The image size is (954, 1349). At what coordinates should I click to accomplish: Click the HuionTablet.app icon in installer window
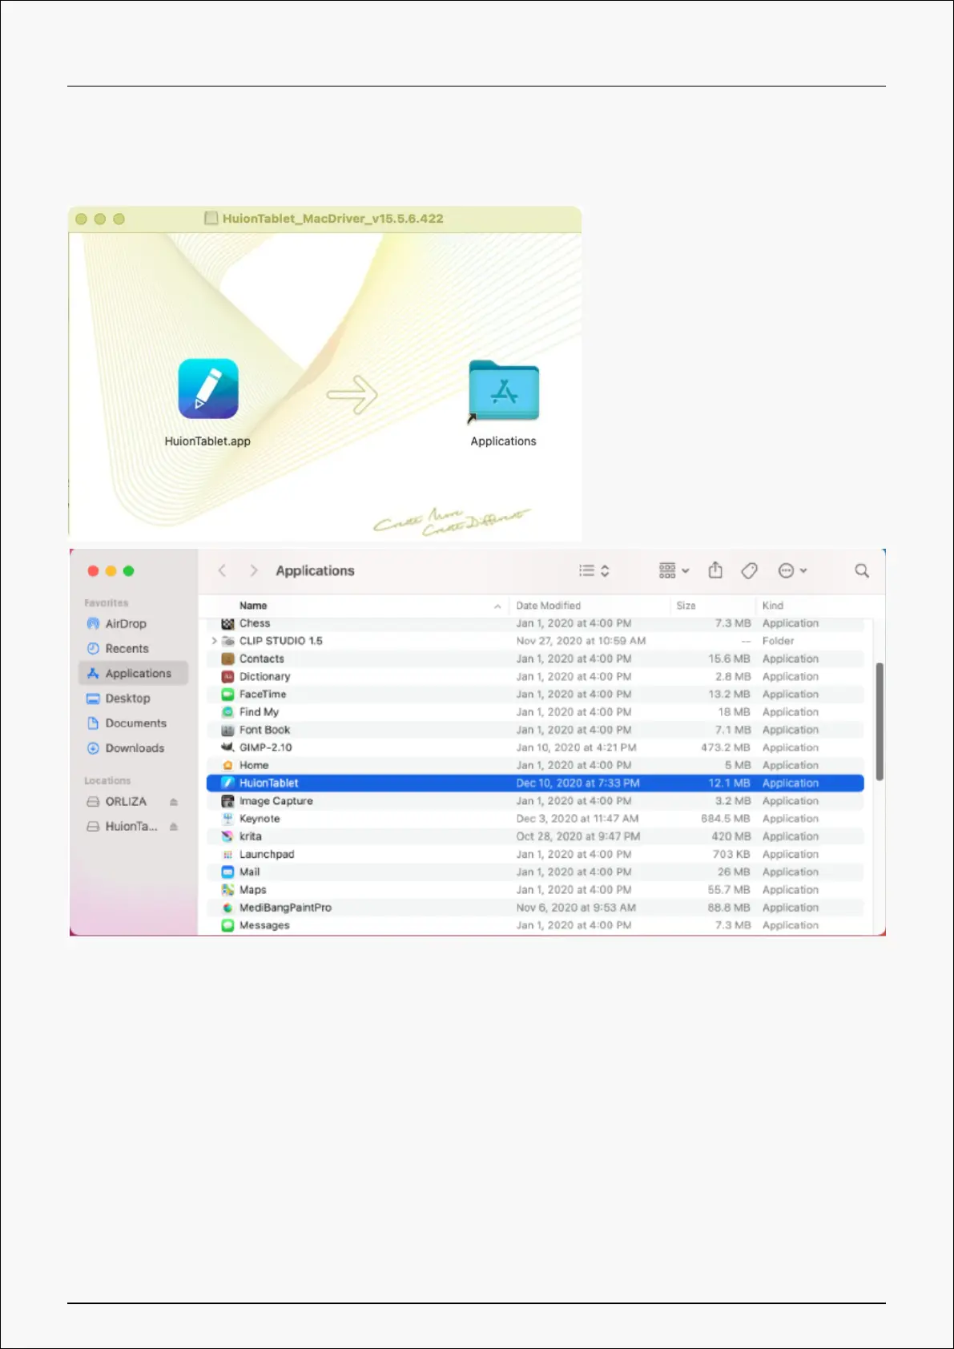(208, 389)
